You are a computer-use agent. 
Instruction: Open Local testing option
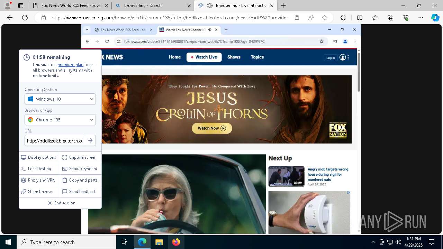coord(39,169)
